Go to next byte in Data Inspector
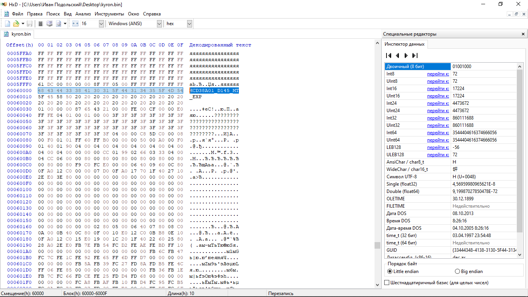The width and height of the screenshot is (528, 297). 406,55
